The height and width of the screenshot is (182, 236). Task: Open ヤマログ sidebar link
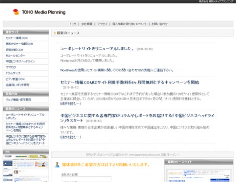(11, 67)
